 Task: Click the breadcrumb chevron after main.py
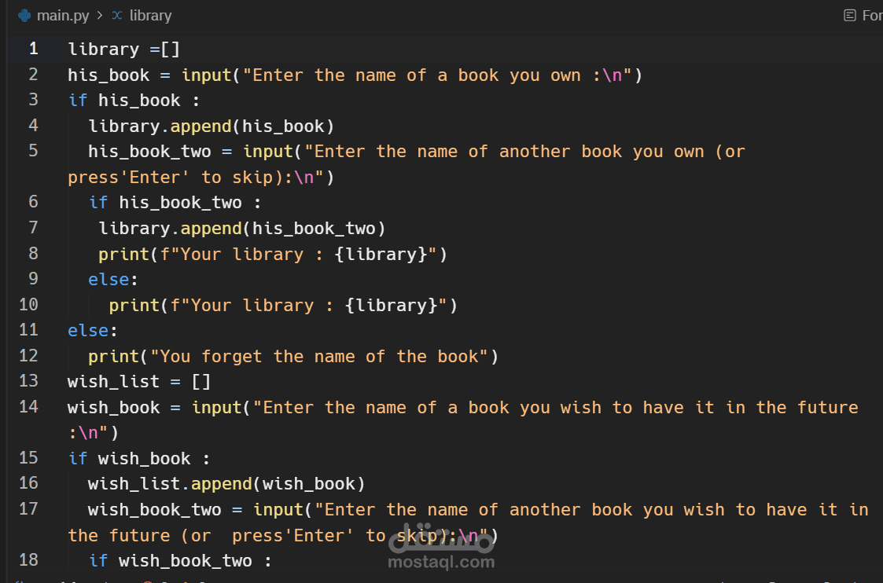100,15
